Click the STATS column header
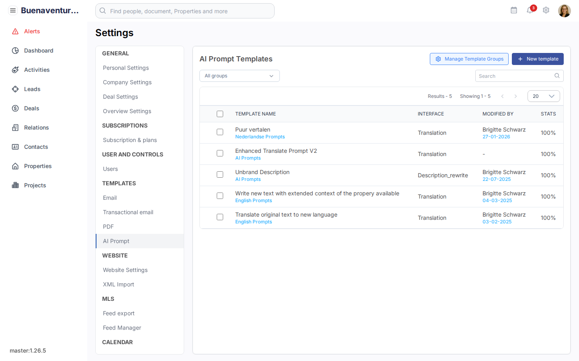Viewport: 579px width, 361px height. (x=548, y=114)
